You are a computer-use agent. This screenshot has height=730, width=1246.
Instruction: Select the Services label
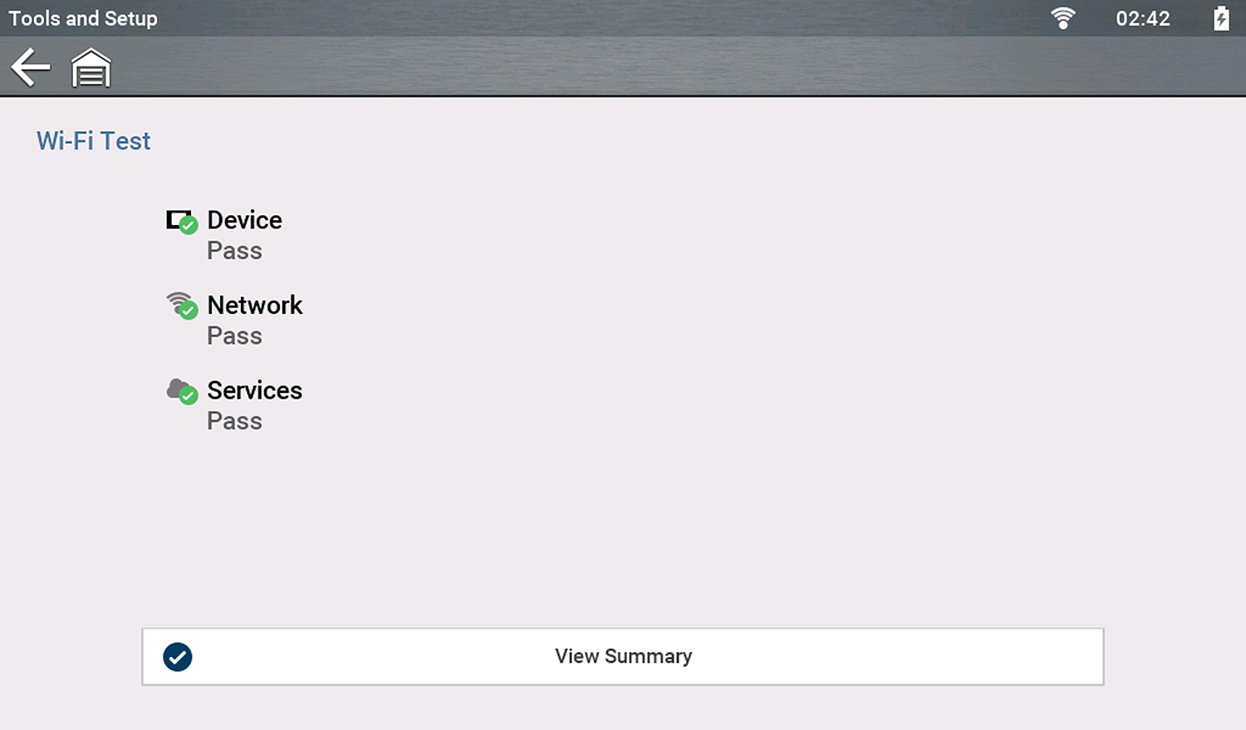[x=254, y=390]
